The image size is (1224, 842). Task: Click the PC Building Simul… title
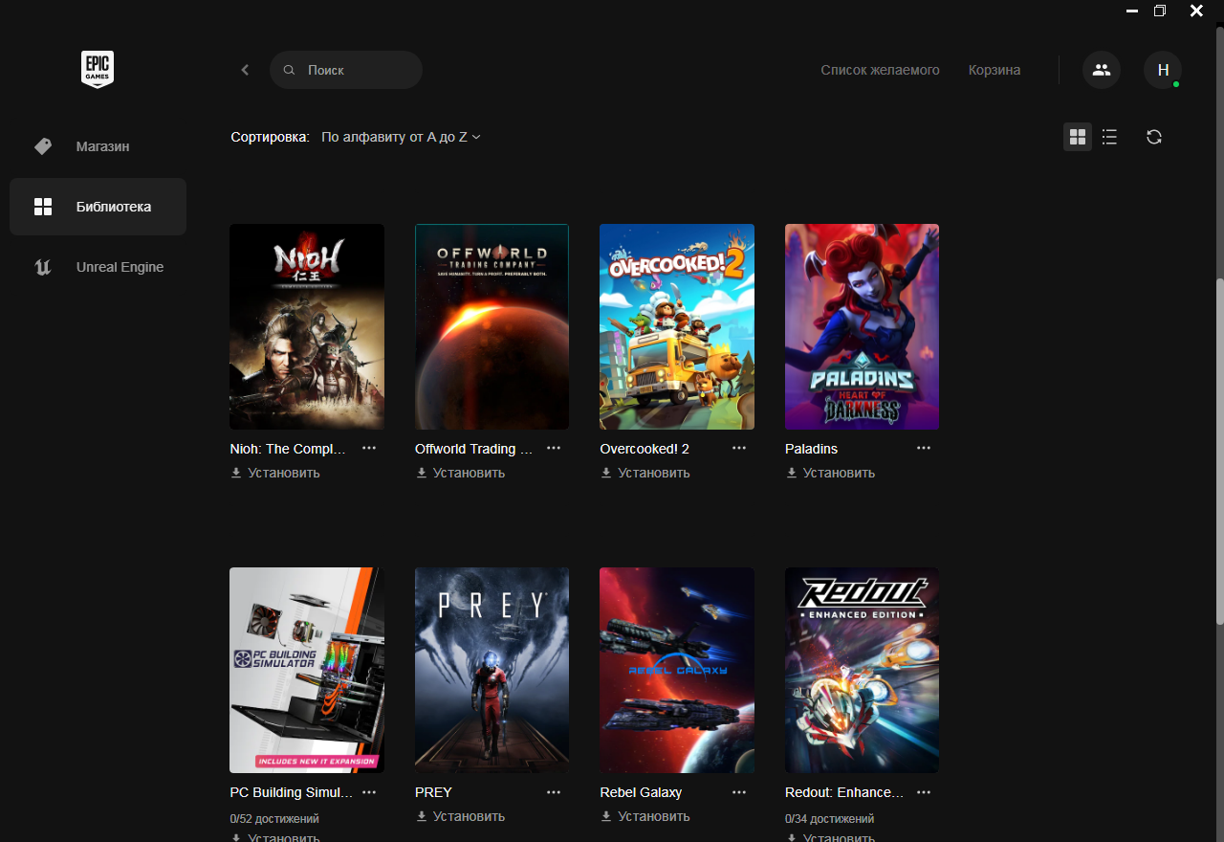click(291, 792)
